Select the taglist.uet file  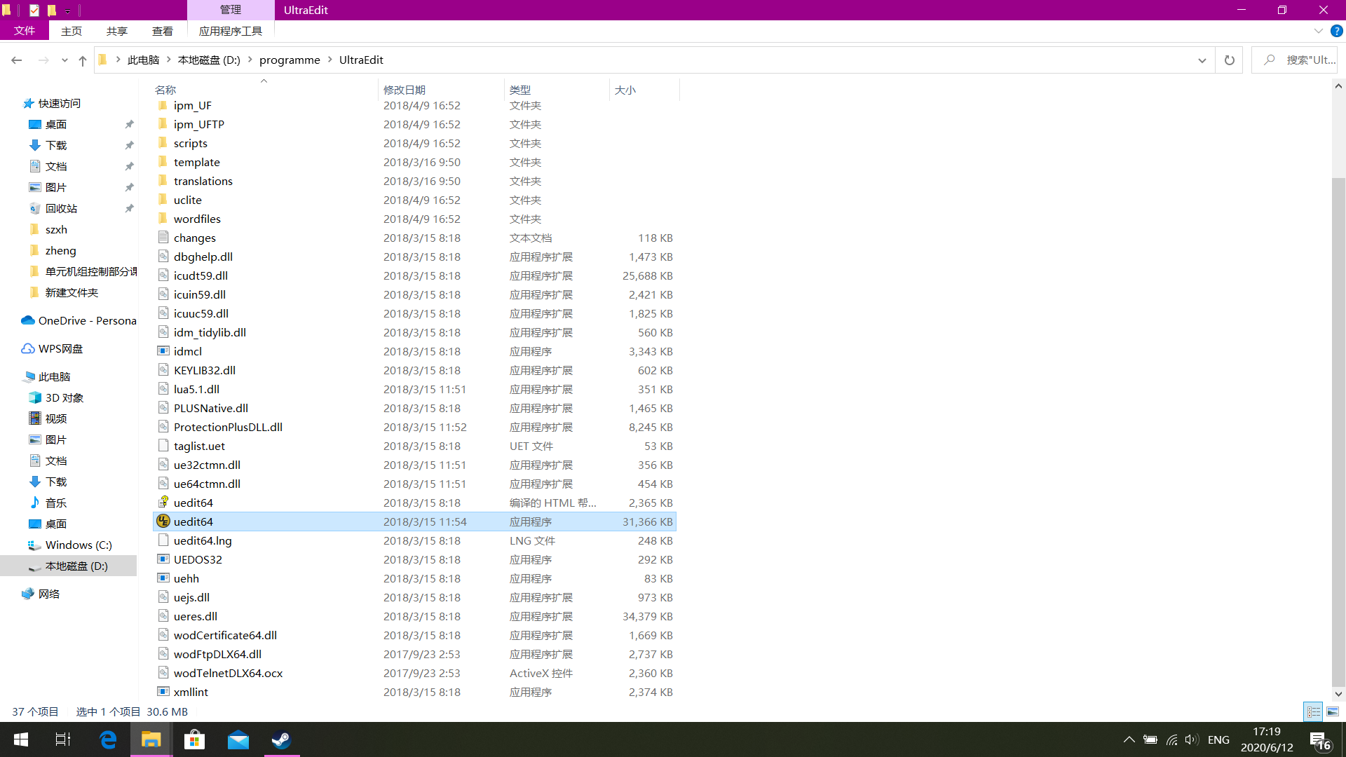pyautogui.click(x=414, y=446)
